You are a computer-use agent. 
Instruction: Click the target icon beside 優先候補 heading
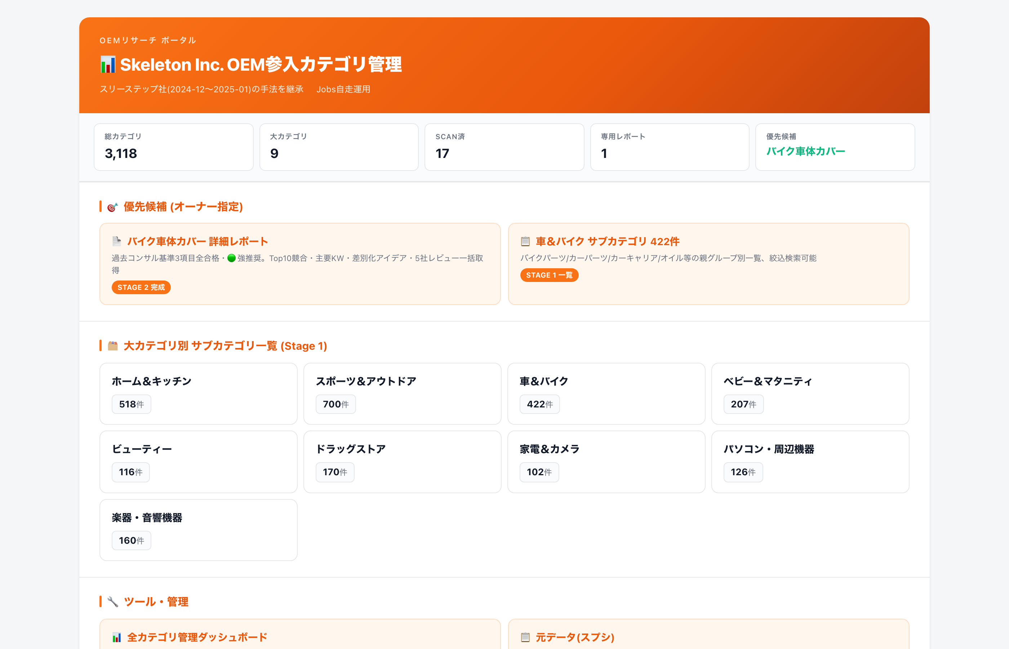(112, 207)
